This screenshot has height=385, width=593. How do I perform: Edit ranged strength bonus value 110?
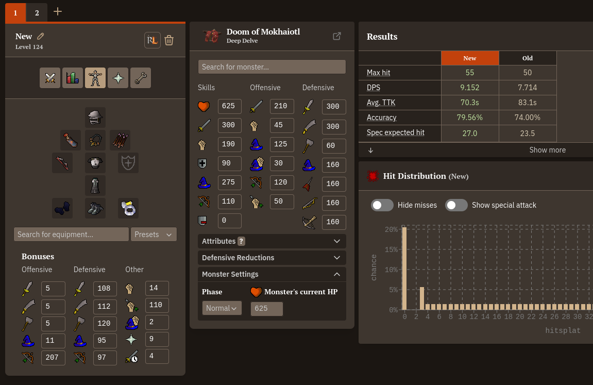(157, 305)
